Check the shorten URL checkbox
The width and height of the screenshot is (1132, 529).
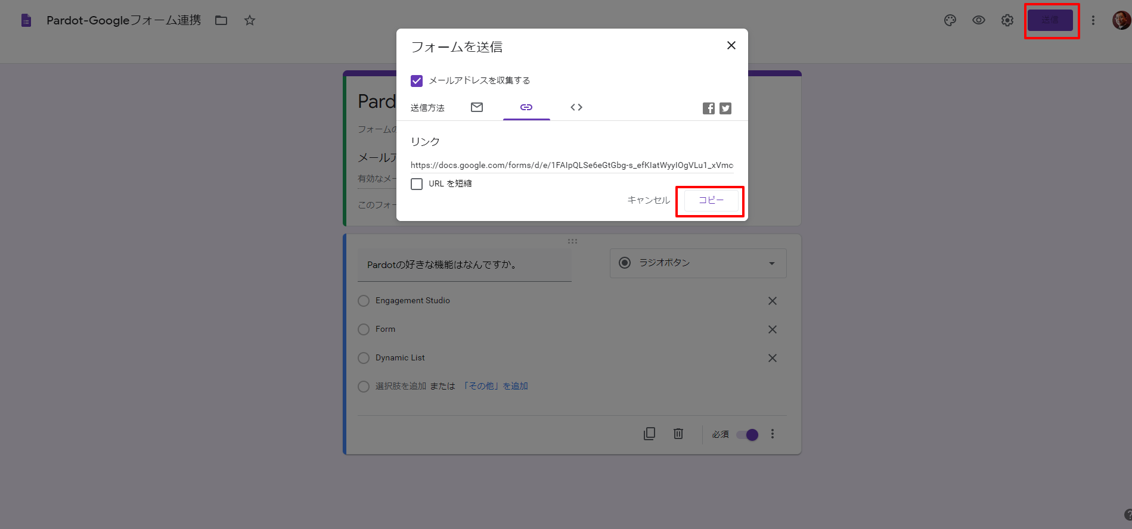417,183
